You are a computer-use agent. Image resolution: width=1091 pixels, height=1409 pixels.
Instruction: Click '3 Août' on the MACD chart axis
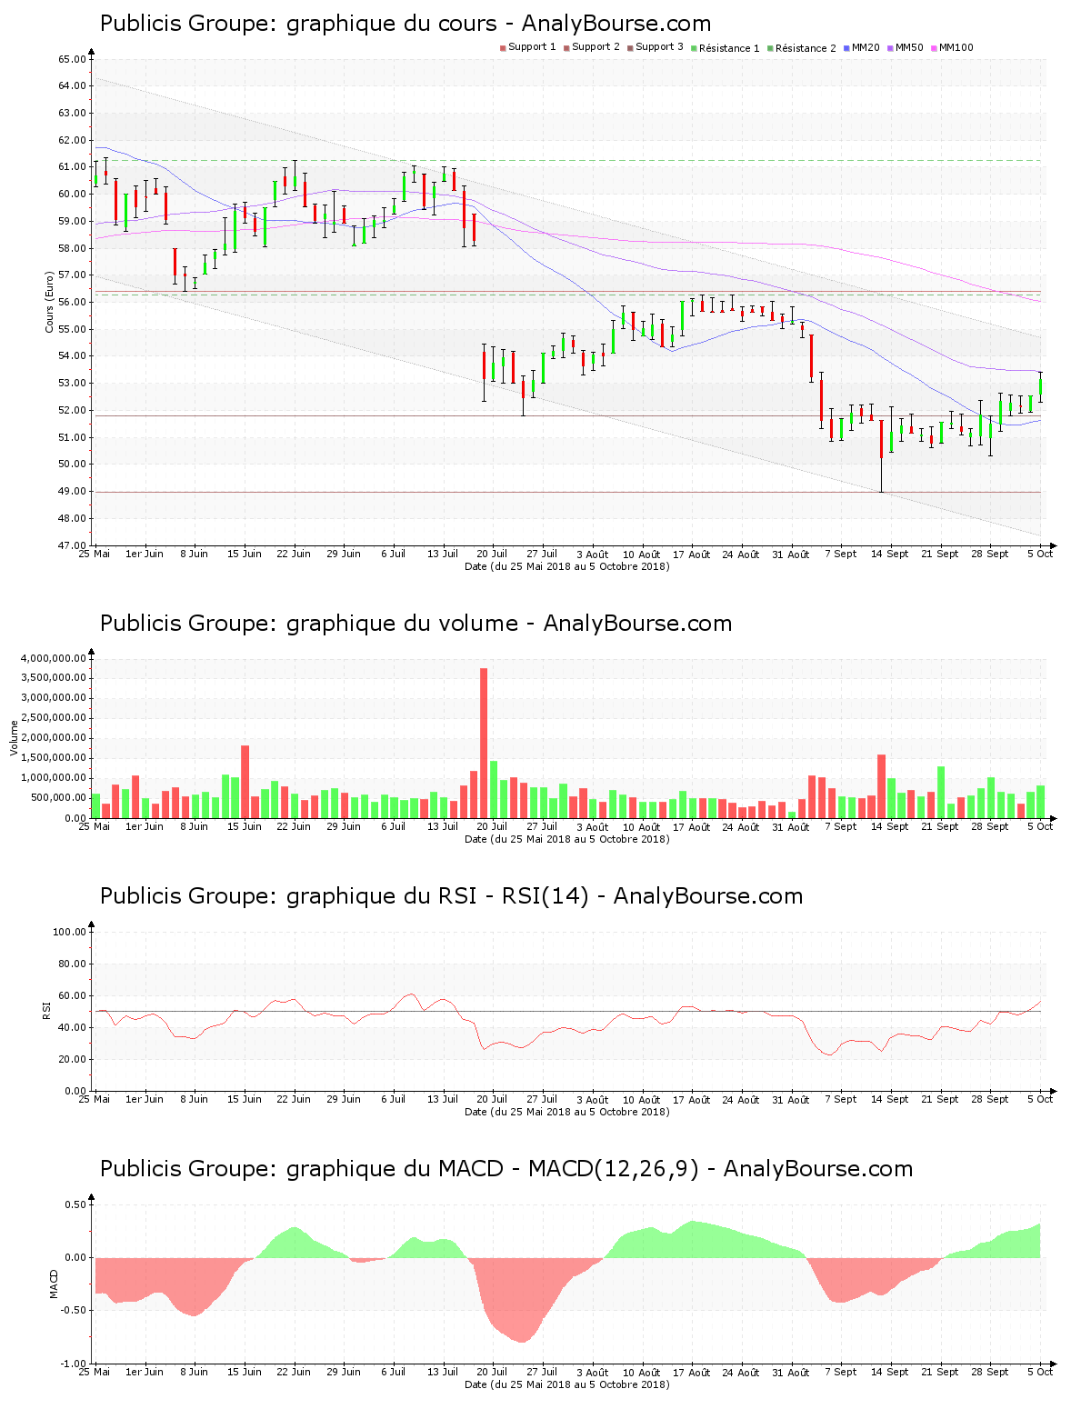pos(592,1372)
